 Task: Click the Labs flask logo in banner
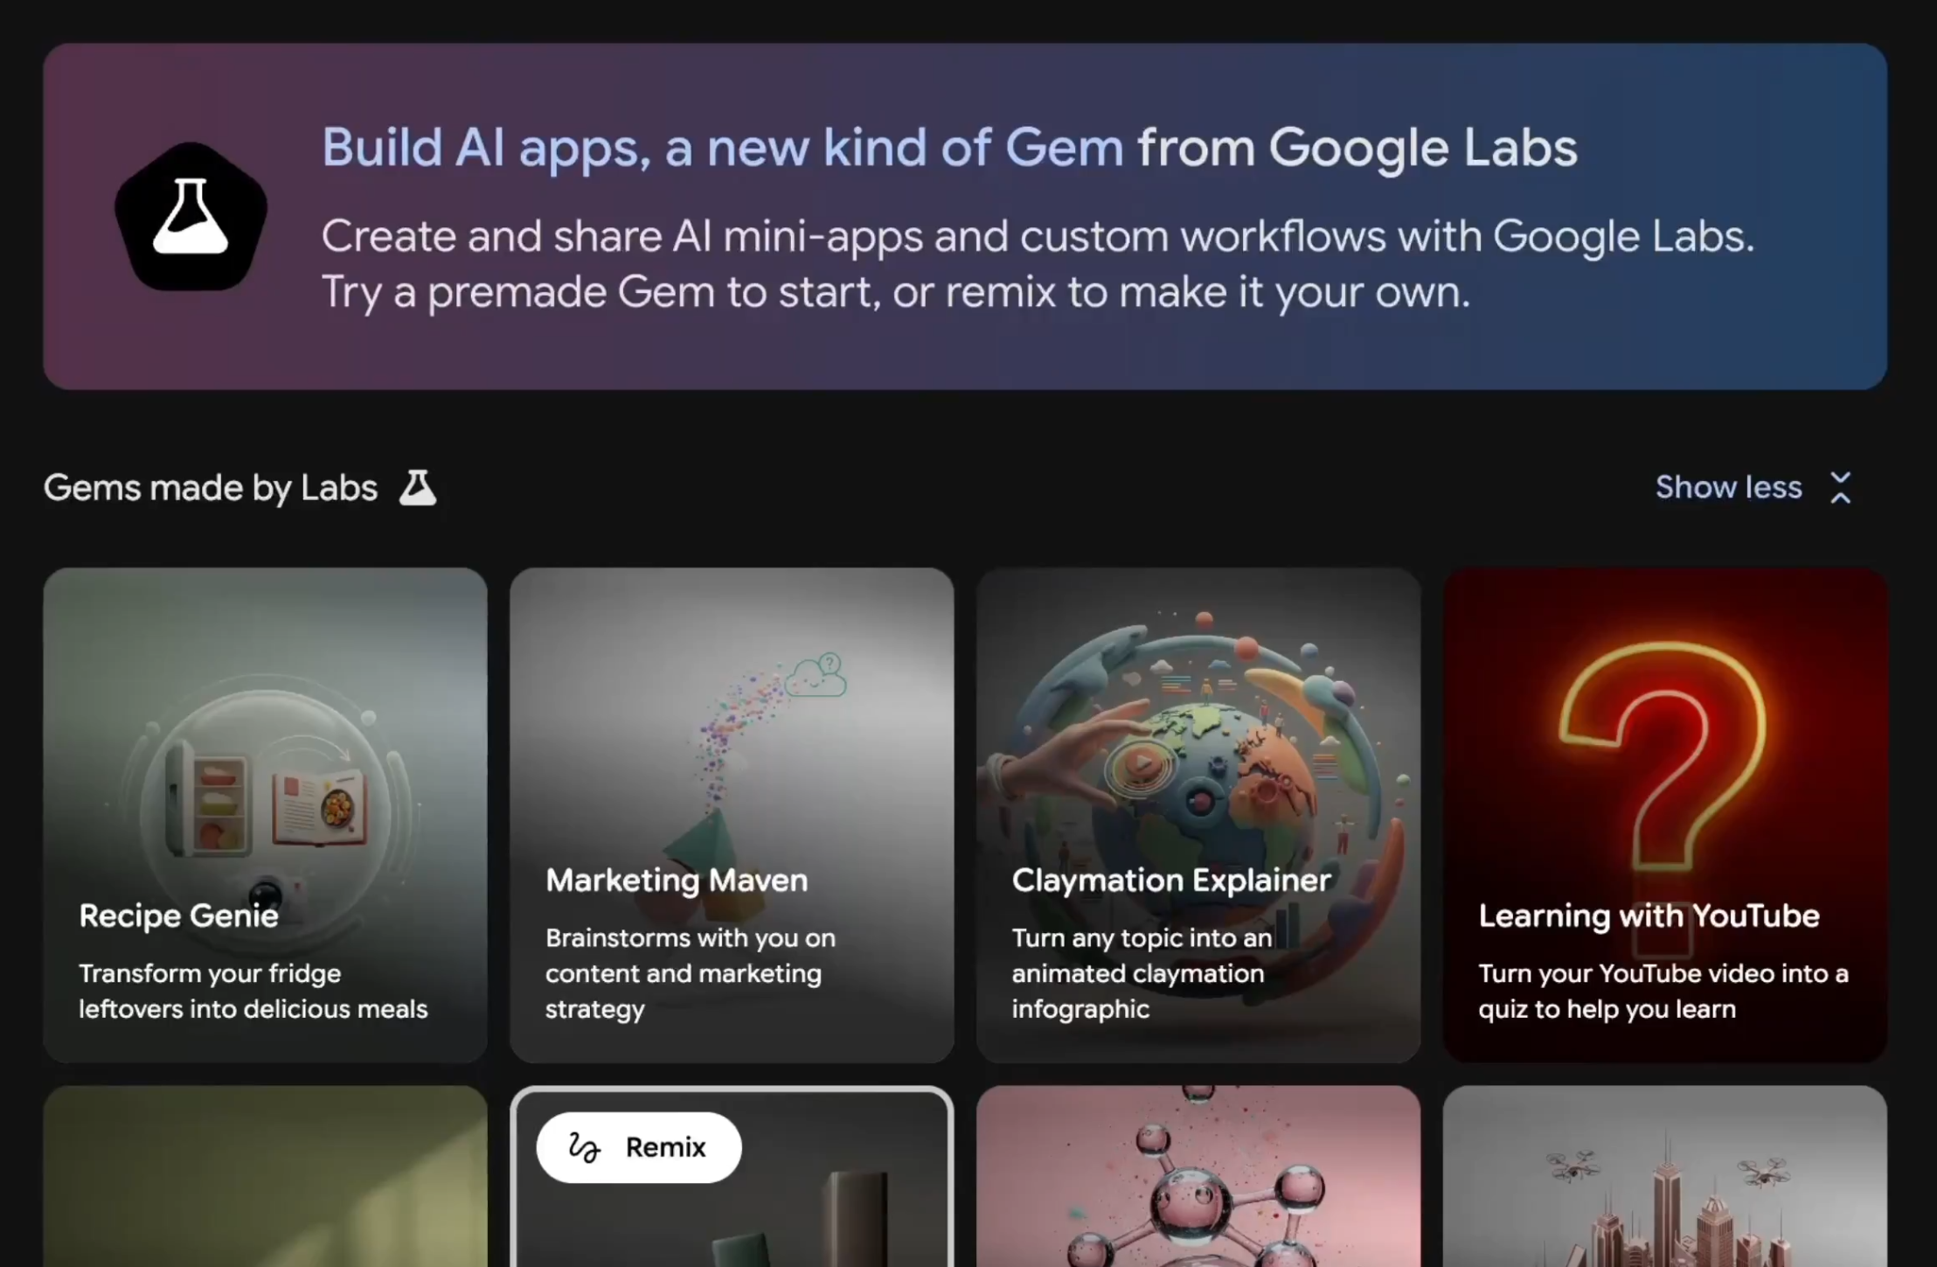tap(191, 217)
